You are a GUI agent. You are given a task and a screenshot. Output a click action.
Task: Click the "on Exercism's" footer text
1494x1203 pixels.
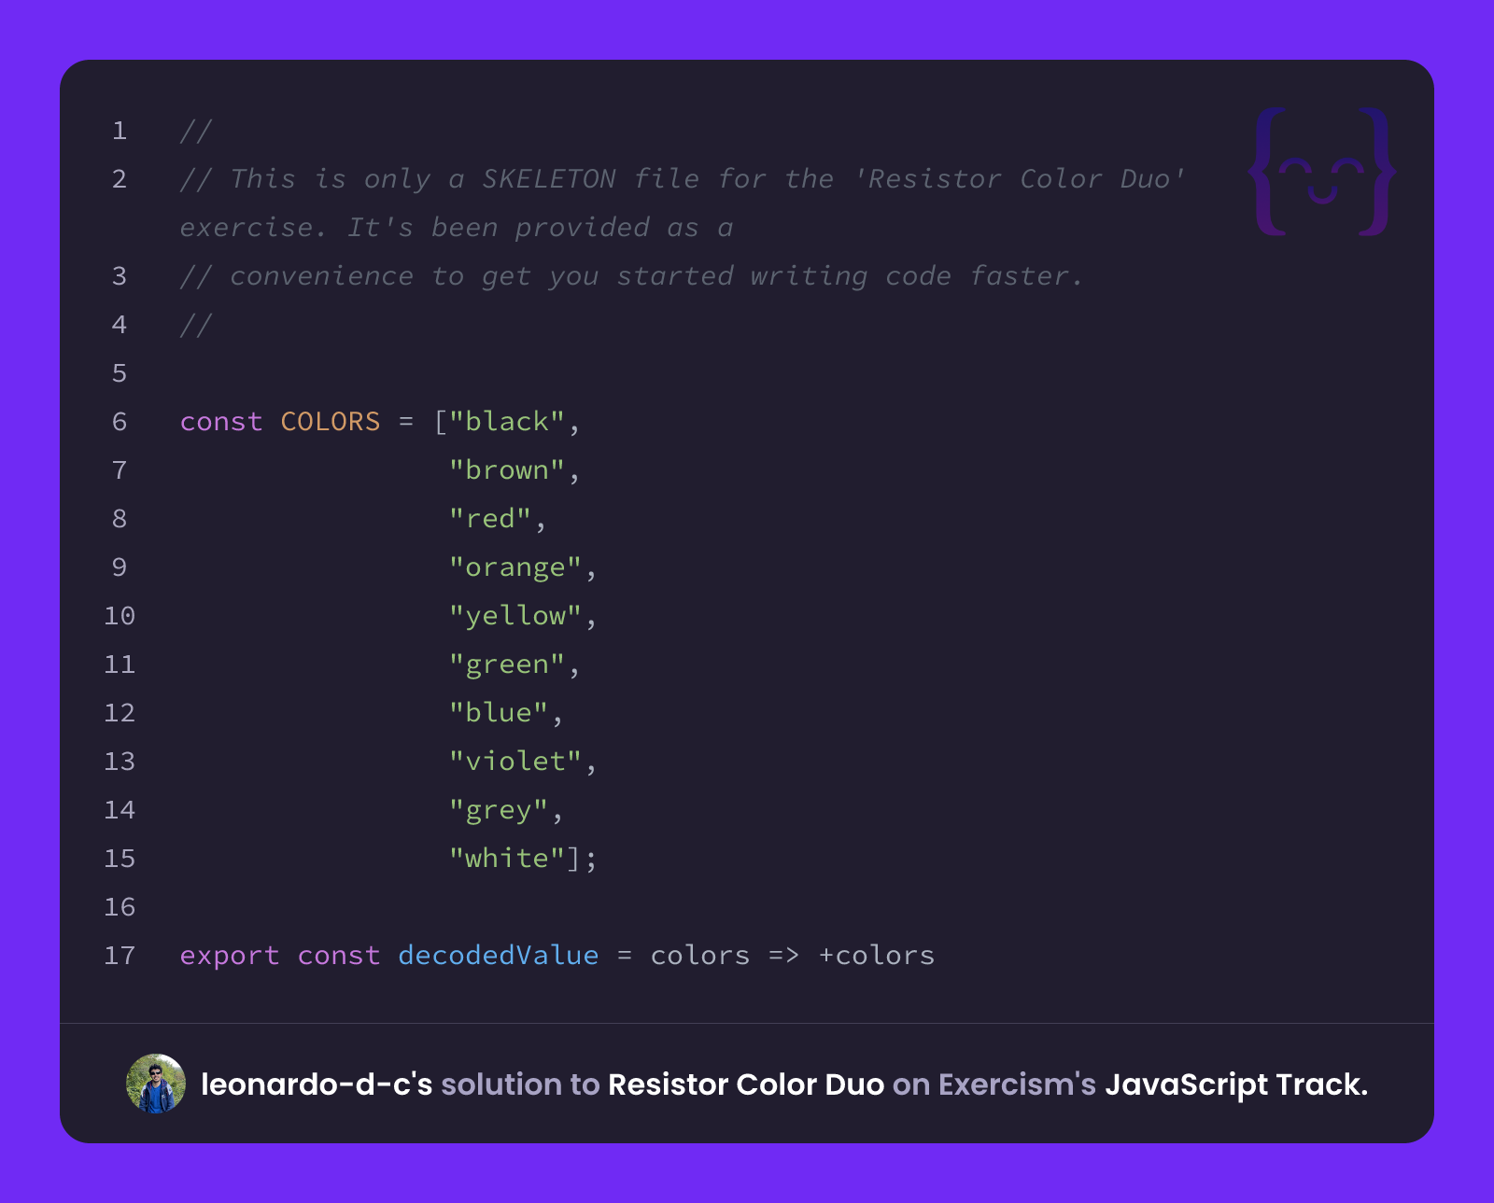point(994,1084)
